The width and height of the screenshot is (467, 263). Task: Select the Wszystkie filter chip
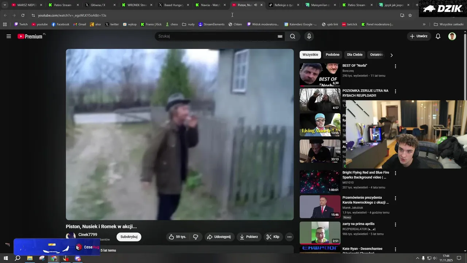(310, 55)
